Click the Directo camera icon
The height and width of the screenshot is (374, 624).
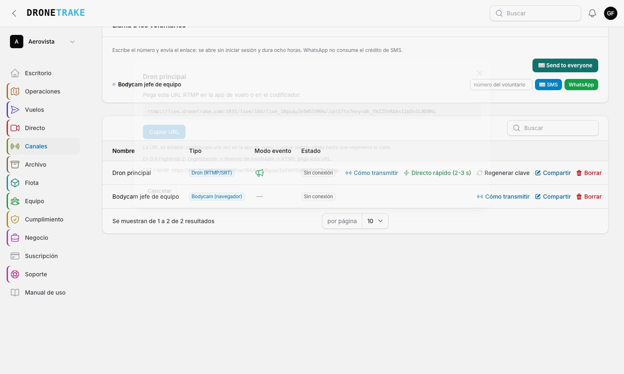(15, 128)
